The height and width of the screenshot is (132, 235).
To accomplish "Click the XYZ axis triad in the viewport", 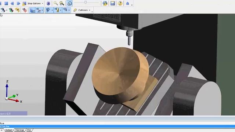I will (x=13, y=92).
